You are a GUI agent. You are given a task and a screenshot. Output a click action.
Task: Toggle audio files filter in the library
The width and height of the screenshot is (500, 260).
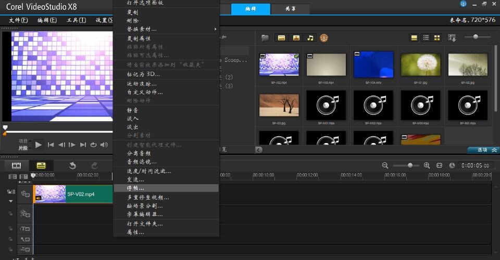tap(310, 38)
